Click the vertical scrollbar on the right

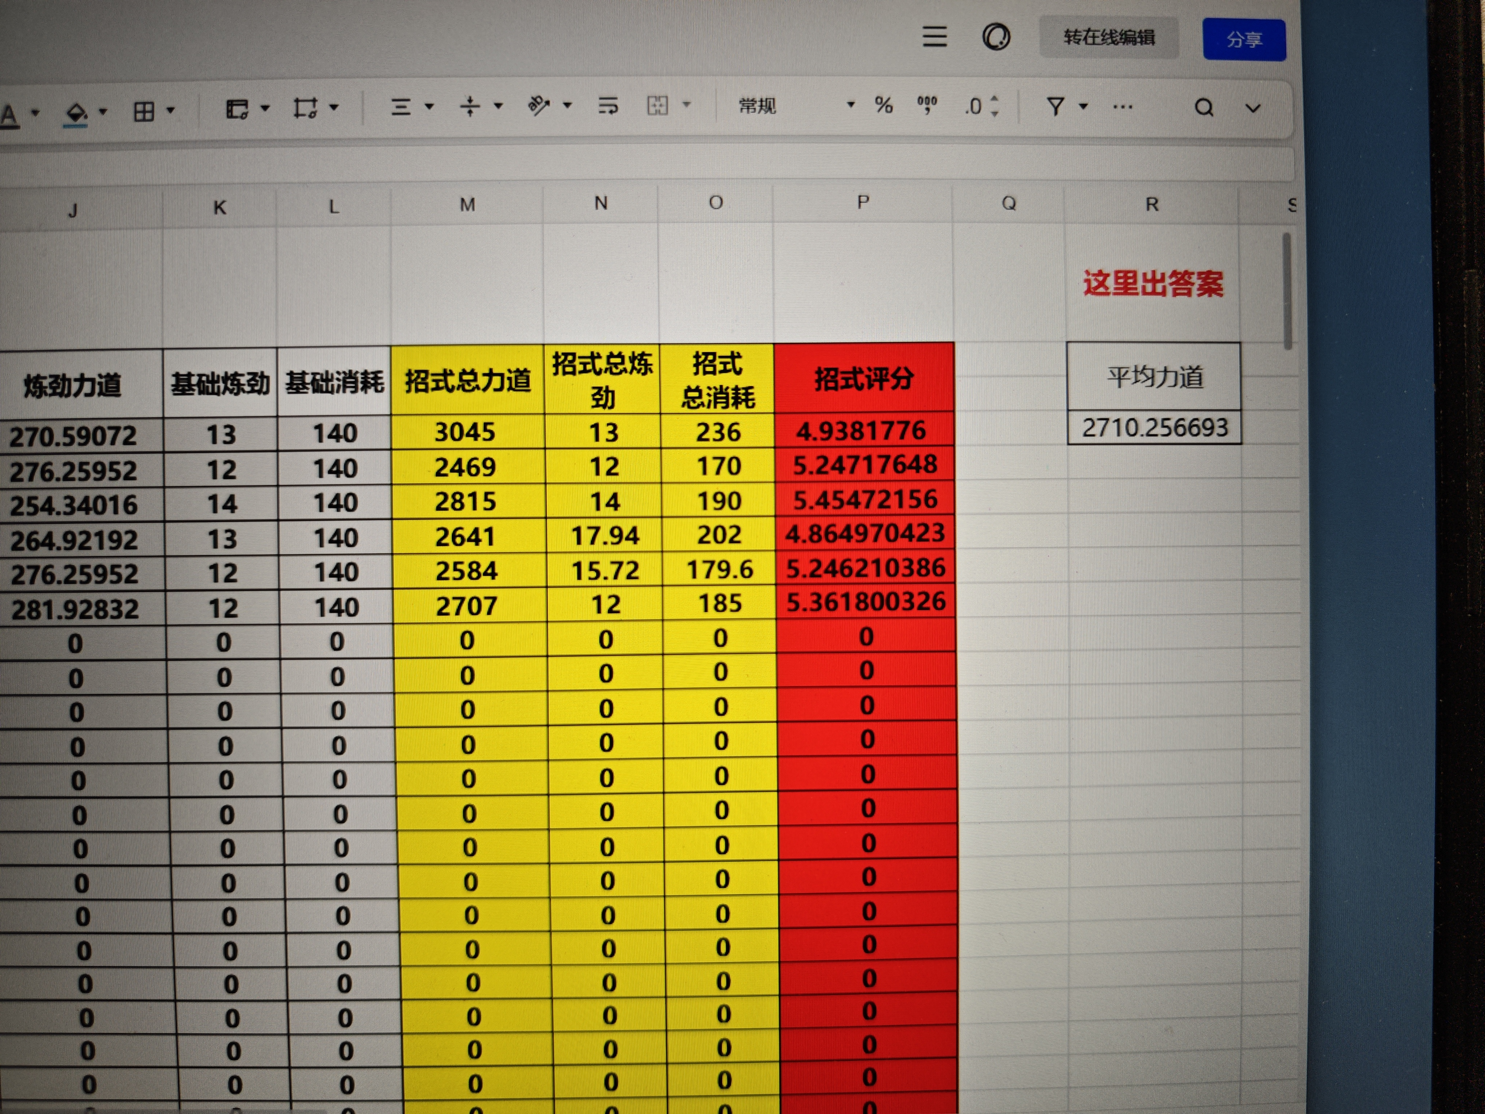point(1287,290)
